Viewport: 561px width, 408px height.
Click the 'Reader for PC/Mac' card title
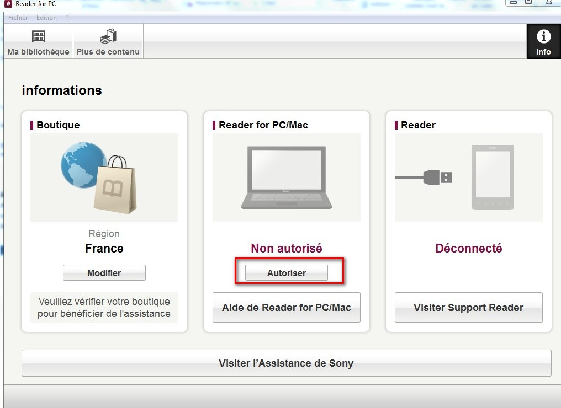pyautogui.click(x=263, y=125)
